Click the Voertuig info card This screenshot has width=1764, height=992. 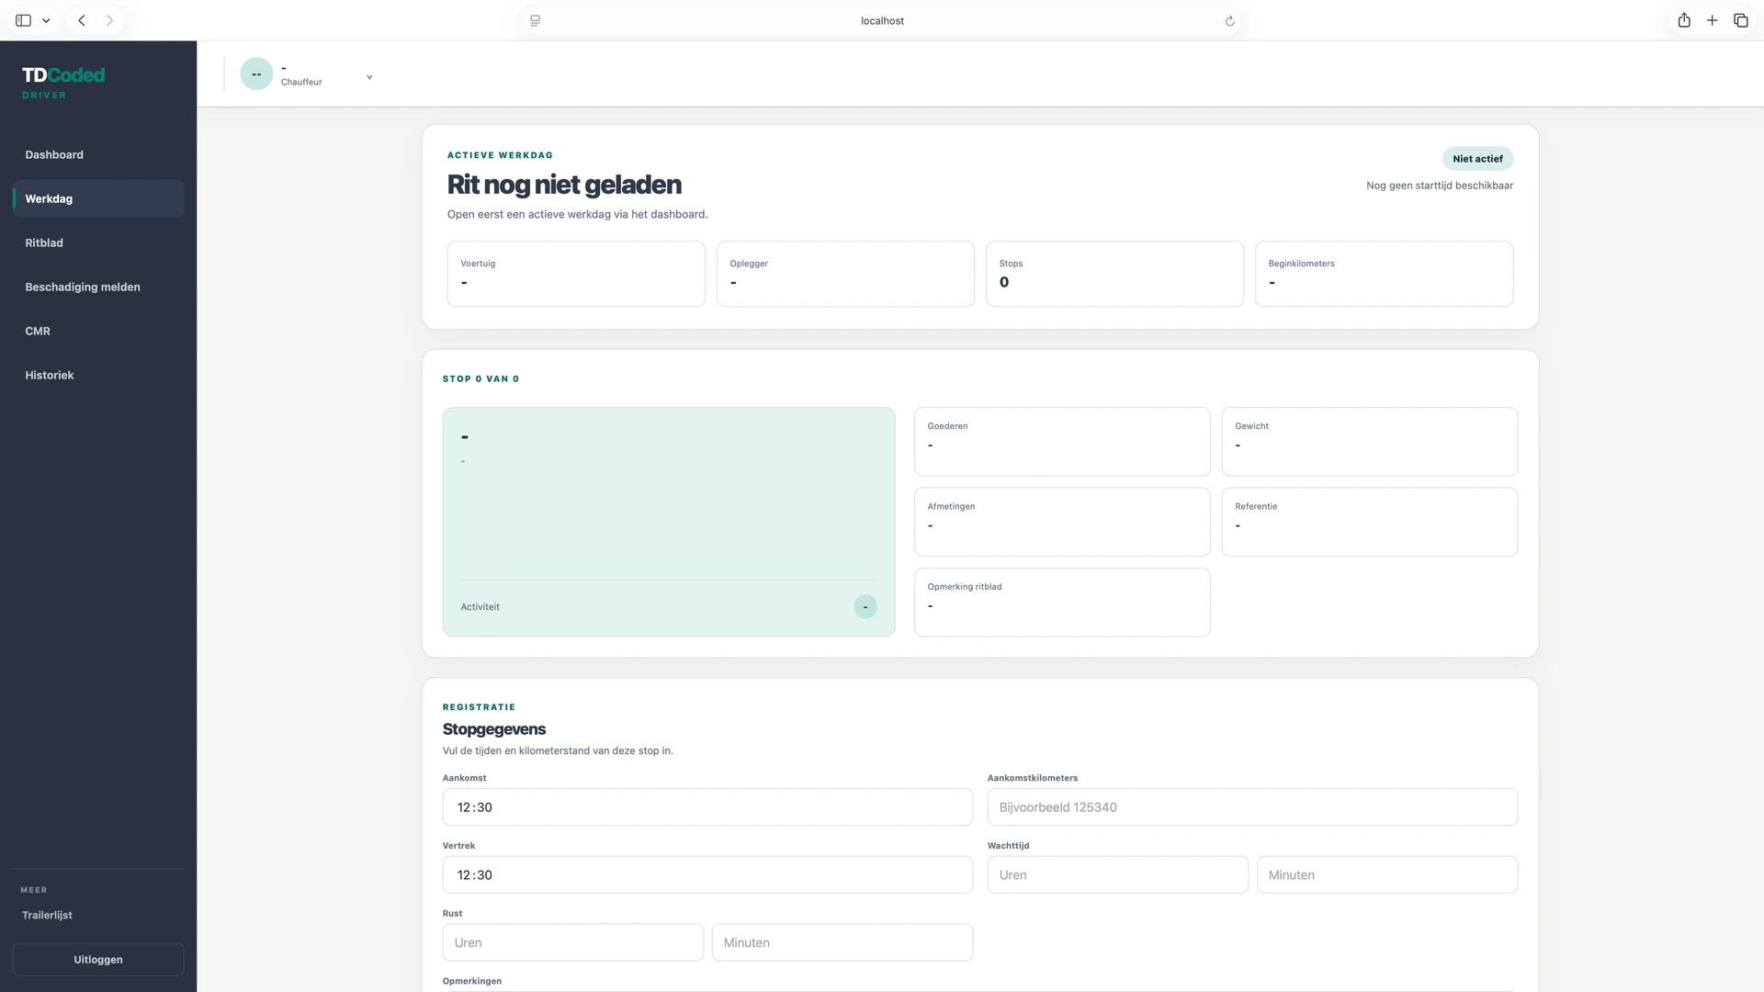576,274
